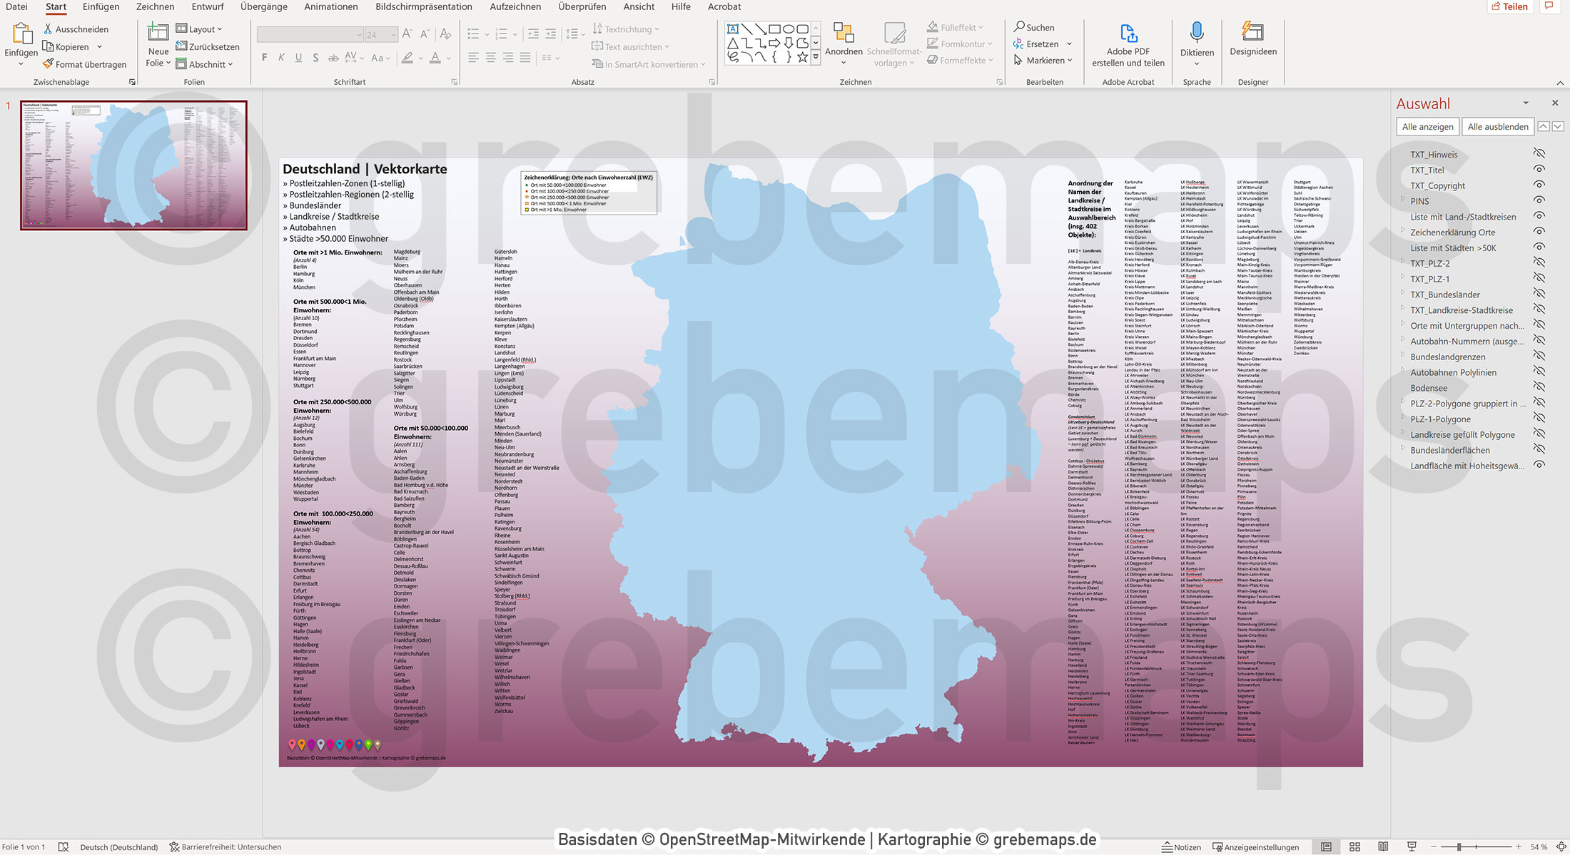Image resolution: width=1570 pixels, height=855 pixels.
Task: Start dictation with the Diktieren microphone icon
Action: pos(1196,34)
